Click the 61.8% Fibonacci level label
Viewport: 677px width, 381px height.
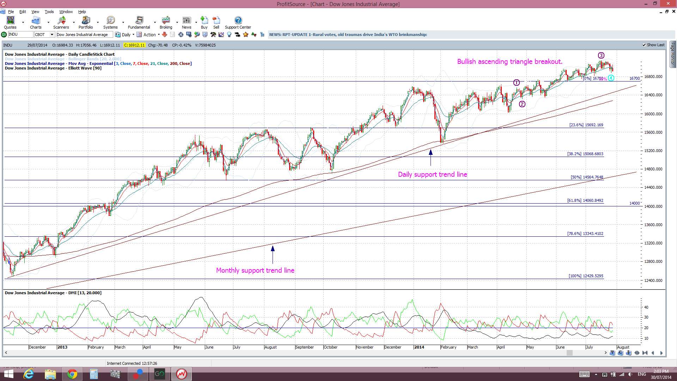pyautogui.click(x=585, y=200)
